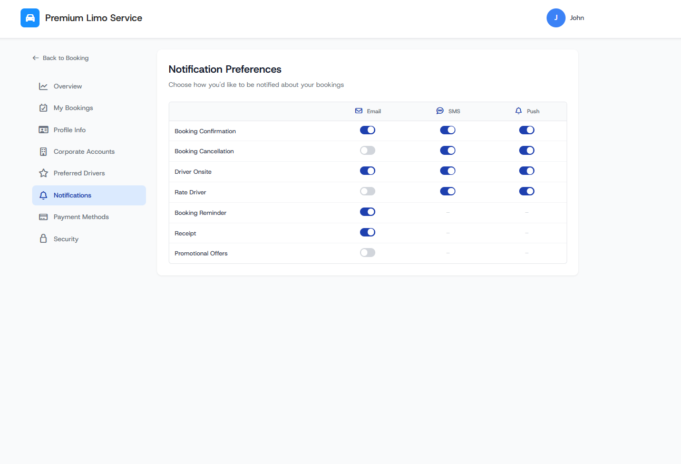Enable email for Promotional Offers
Viewport: 681px width, 464px height.
pyautogui.click(x=367, y=253)
